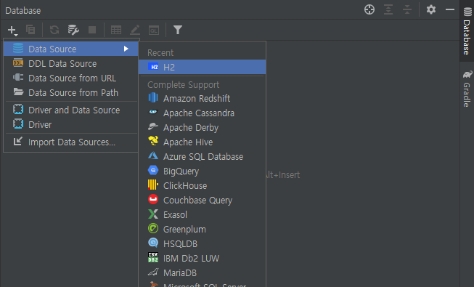474x287 pixels.
Task: Select Azure SQL Database entry
Action: tap(203, 156)
